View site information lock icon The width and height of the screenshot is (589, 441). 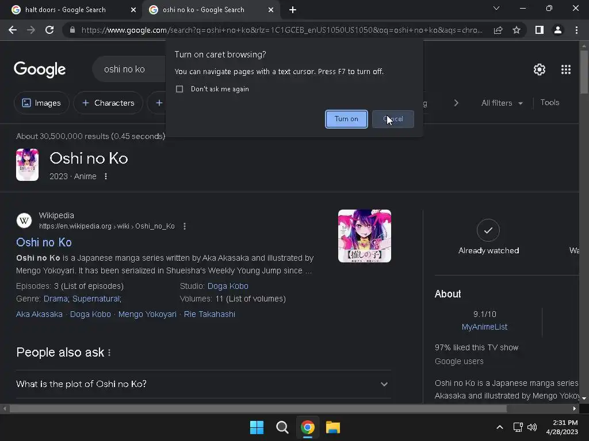[x=72, y=30]
